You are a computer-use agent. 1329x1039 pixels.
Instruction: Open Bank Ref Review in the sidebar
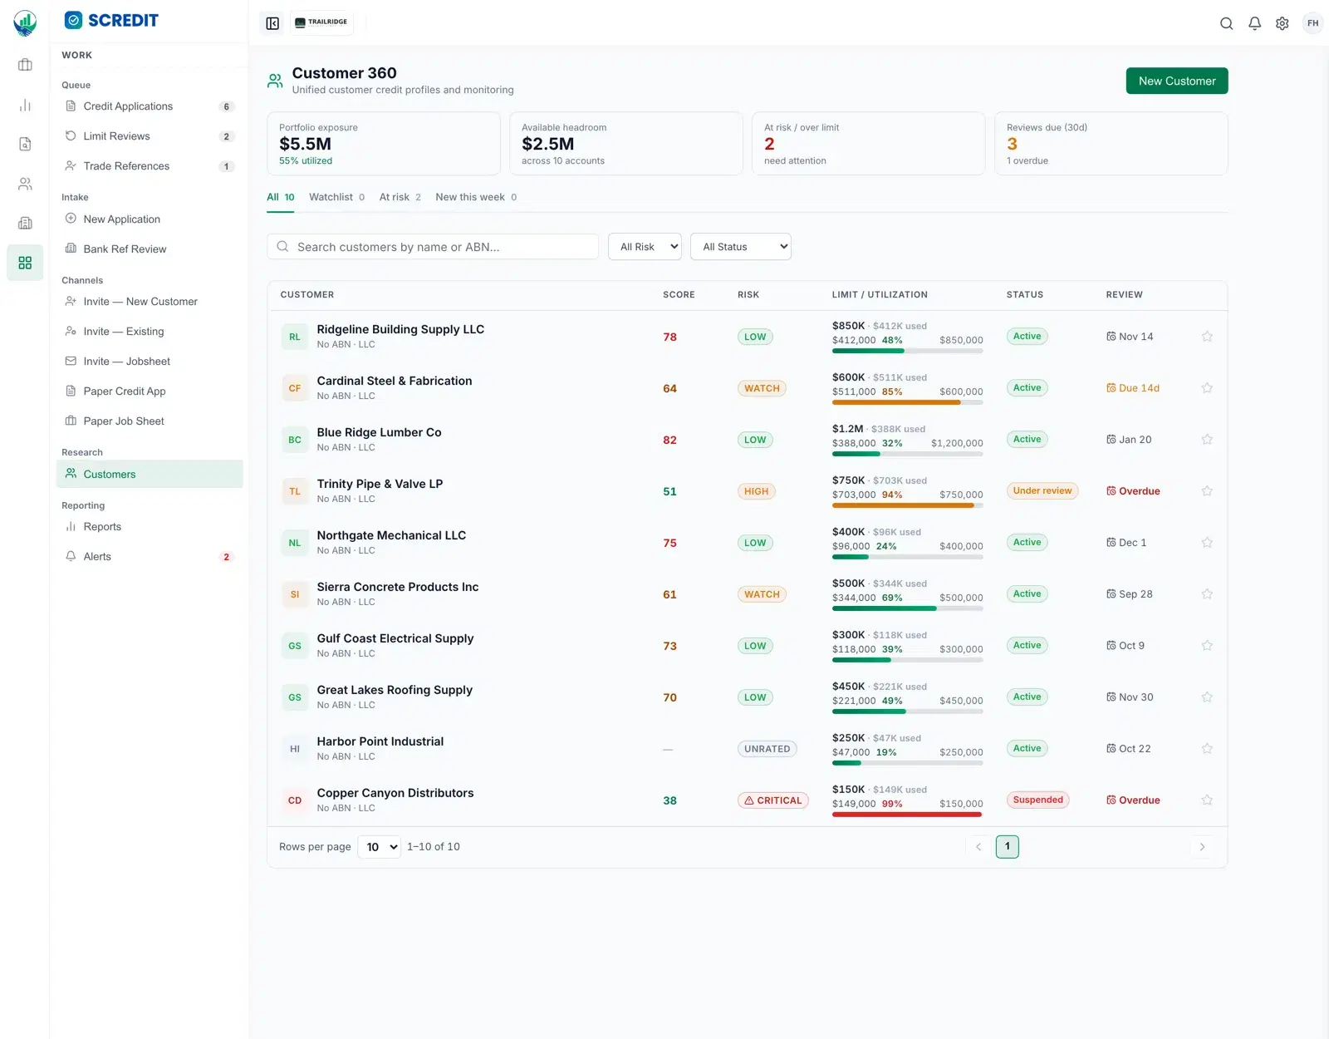(x=150, y=249)
